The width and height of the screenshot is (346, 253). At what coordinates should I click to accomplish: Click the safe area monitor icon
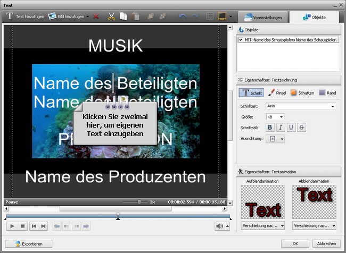[x=222, y=16]
